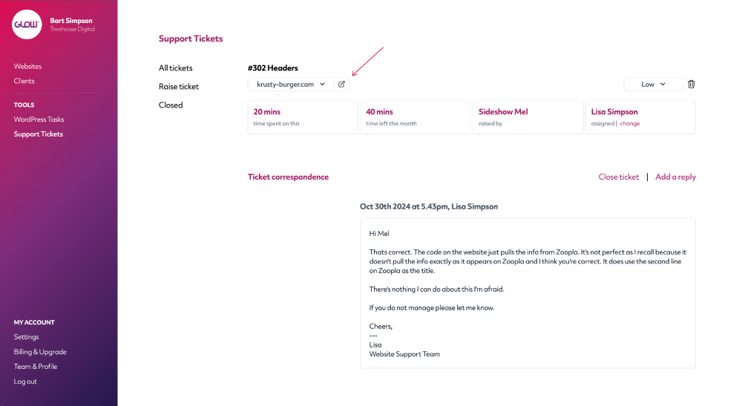Open krusty-burger.com via external link icon

tap(341, 84)
